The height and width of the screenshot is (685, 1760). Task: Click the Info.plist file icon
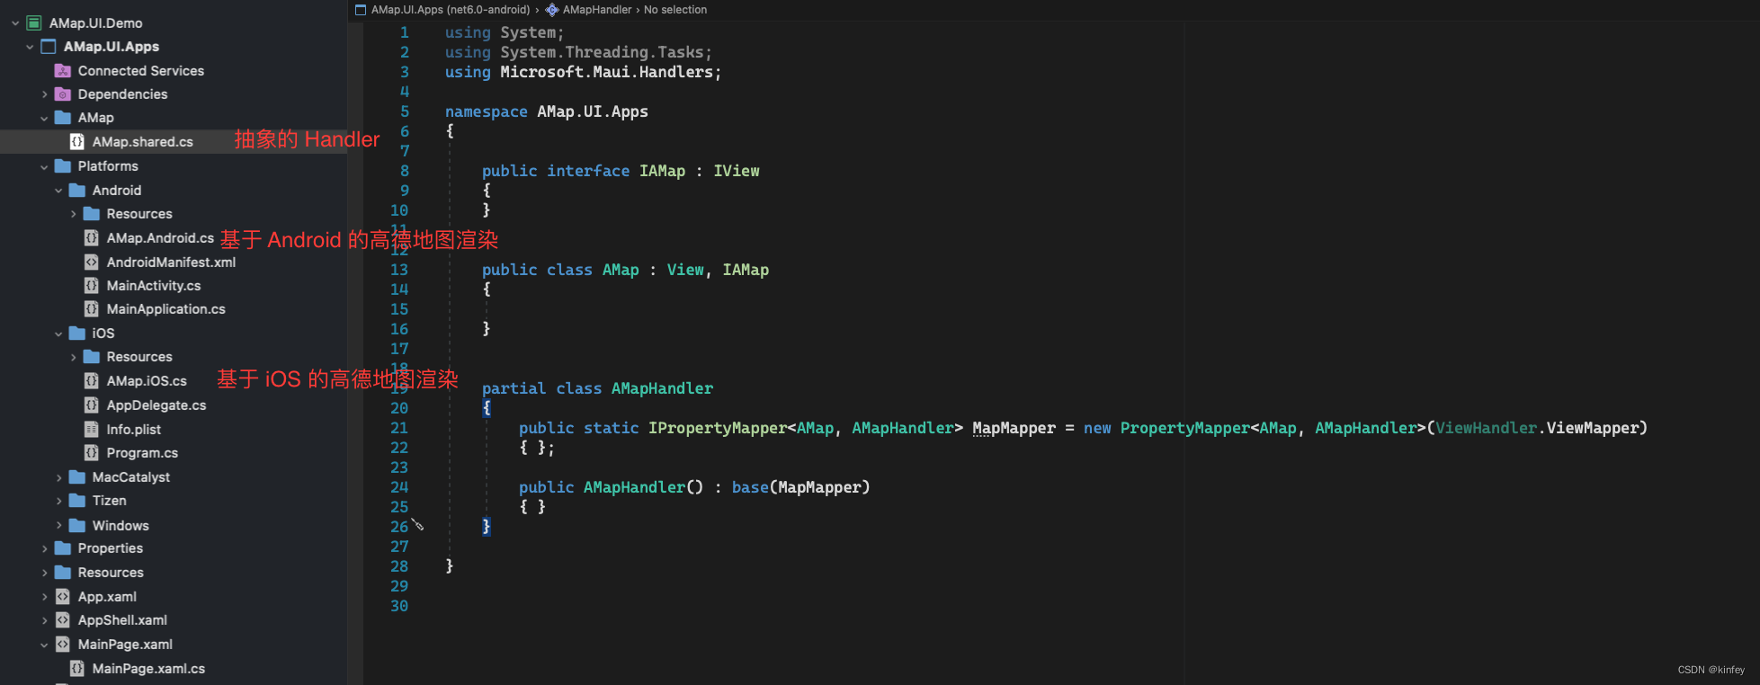click(x=92, y=430)
